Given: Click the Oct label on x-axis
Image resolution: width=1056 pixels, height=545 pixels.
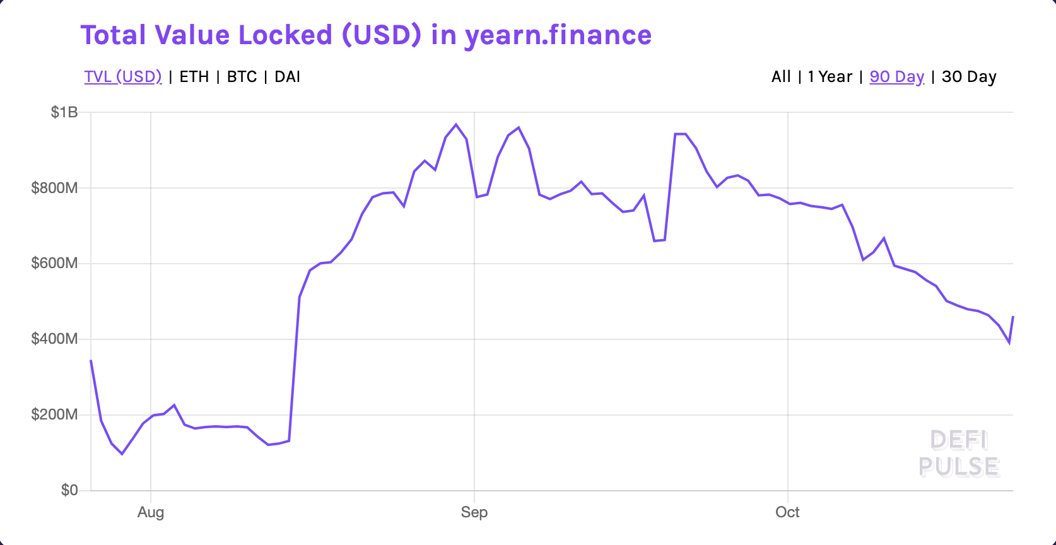Looking at the screenshot, I should click(x=787, y=512).
